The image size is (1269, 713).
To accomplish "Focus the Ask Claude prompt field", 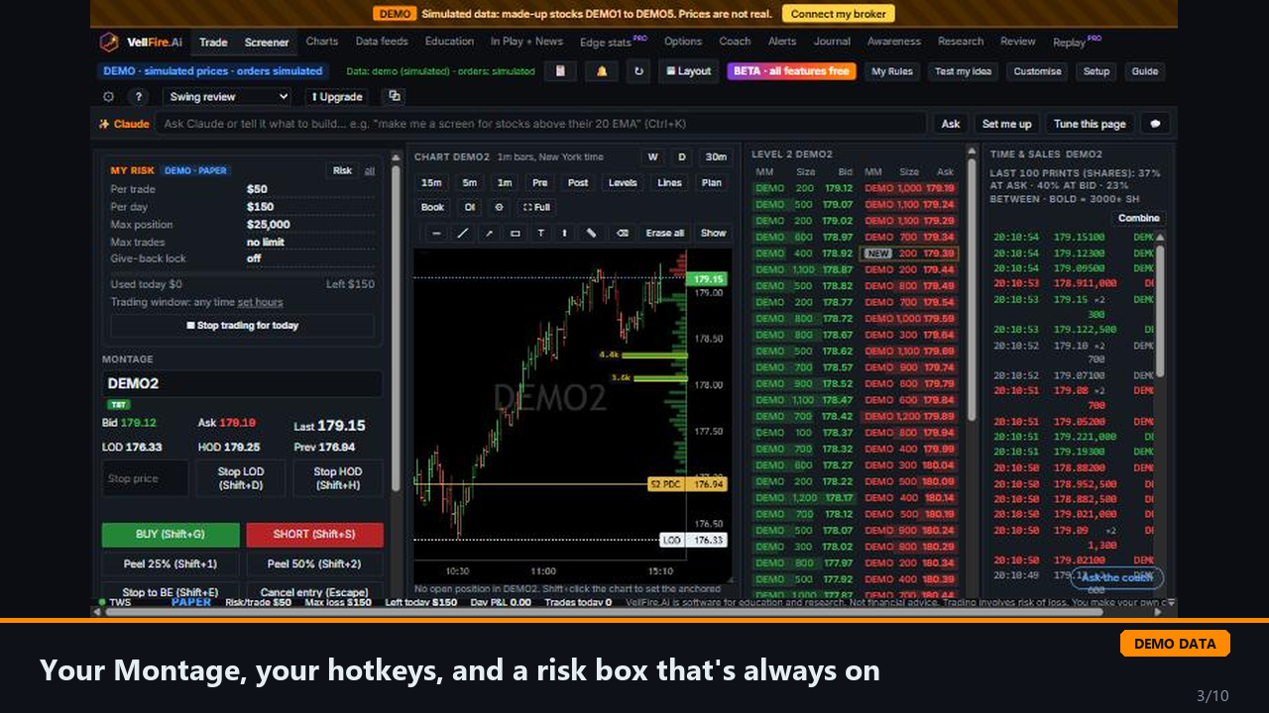I will click(x=543, y=124).
